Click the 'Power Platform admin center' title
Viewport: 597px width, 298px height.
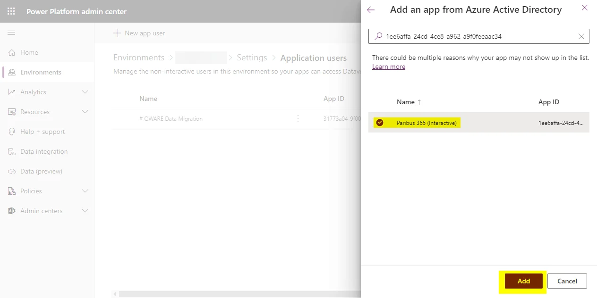pyautogui.click(x=77, y=11)
